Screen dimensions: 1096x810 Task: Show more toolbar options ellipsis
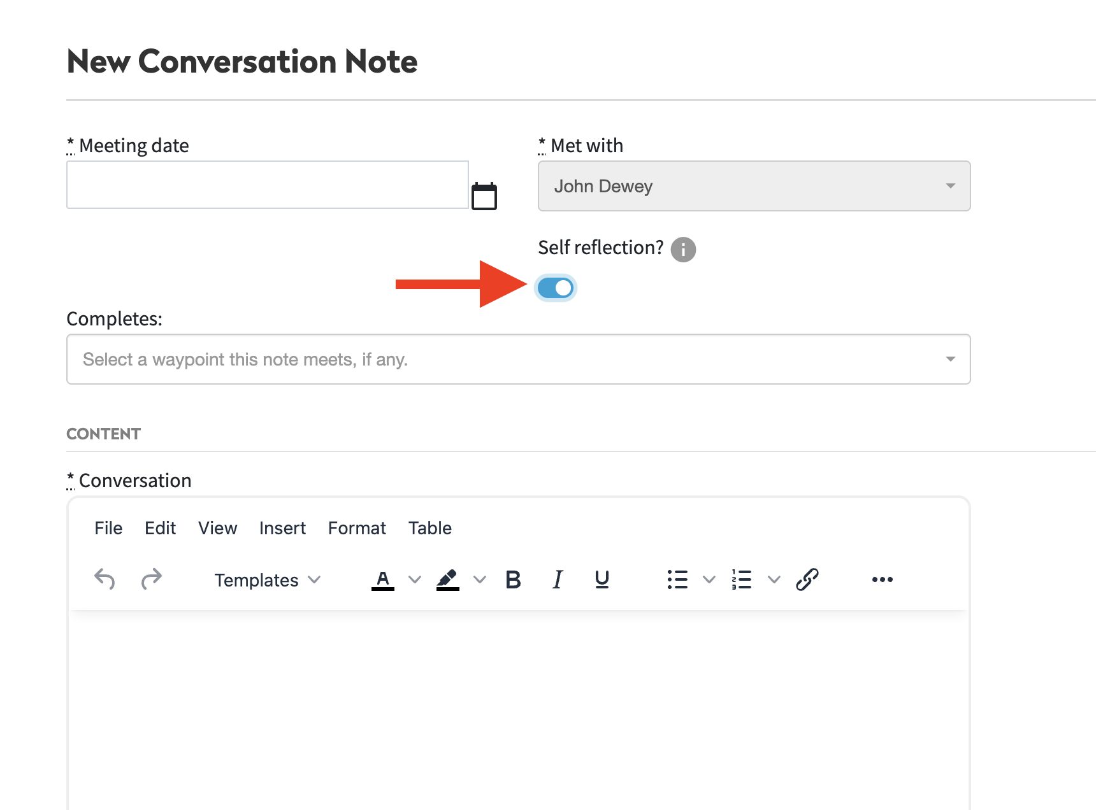882,579
